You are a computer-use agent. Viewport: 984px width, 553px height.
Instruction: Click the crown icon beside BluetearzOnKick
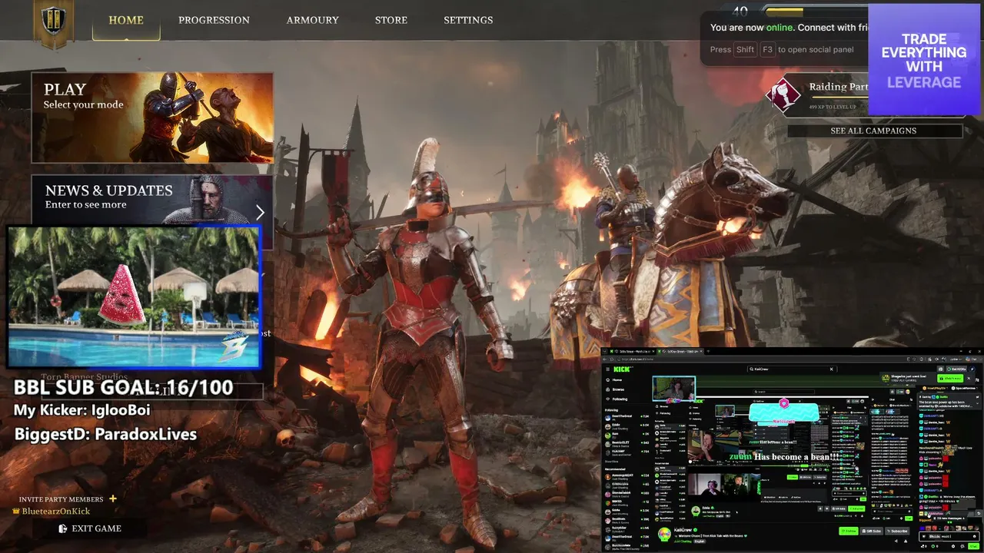[16, 512]
